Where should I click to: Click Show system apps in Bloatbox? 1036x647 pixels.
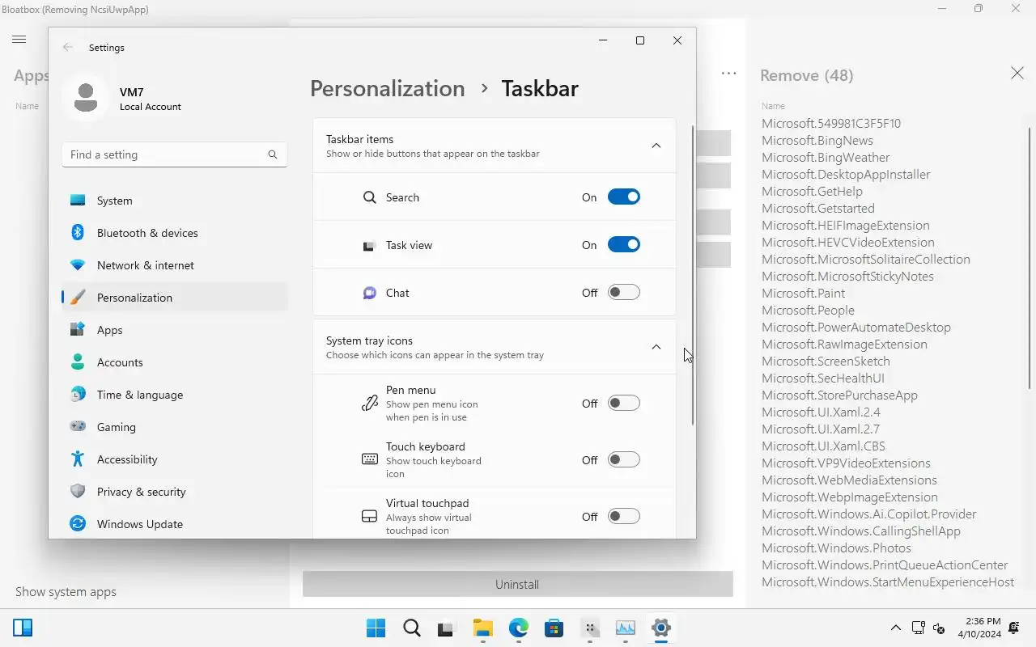66,592
